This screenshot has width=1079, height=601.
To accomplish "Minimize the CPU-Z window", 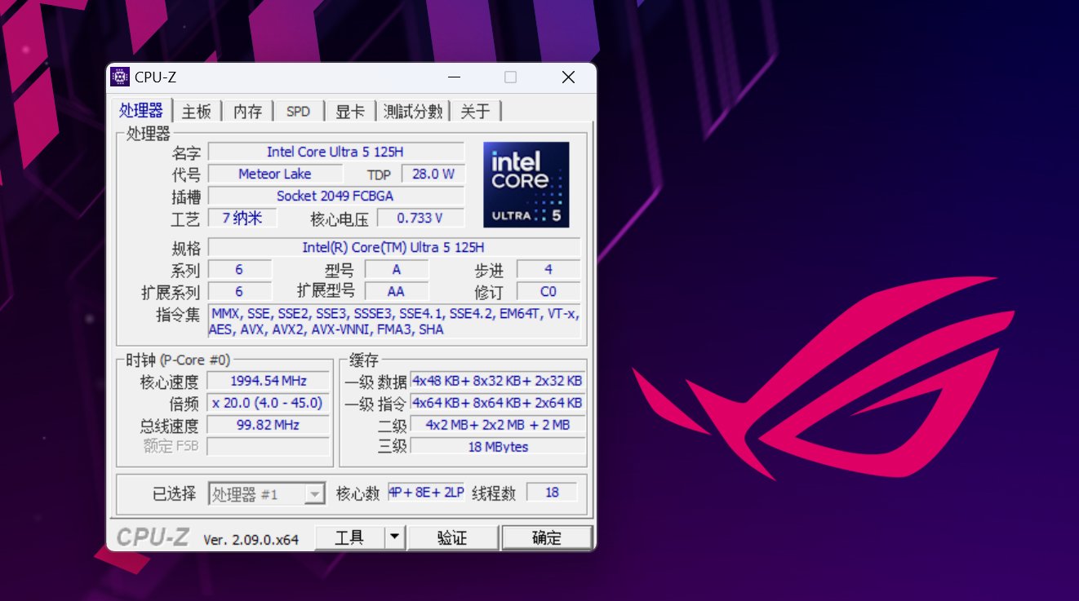I will pyautogui.click(x=456, y=77).
